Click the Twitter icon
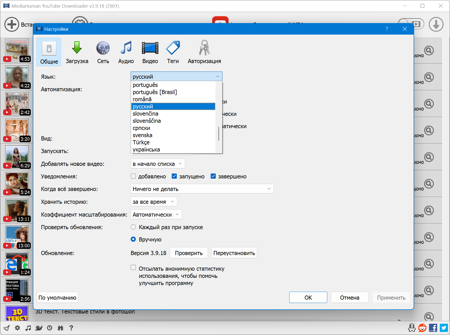The height and width of the screenshot is (335, 450). [x=444, y=328]
